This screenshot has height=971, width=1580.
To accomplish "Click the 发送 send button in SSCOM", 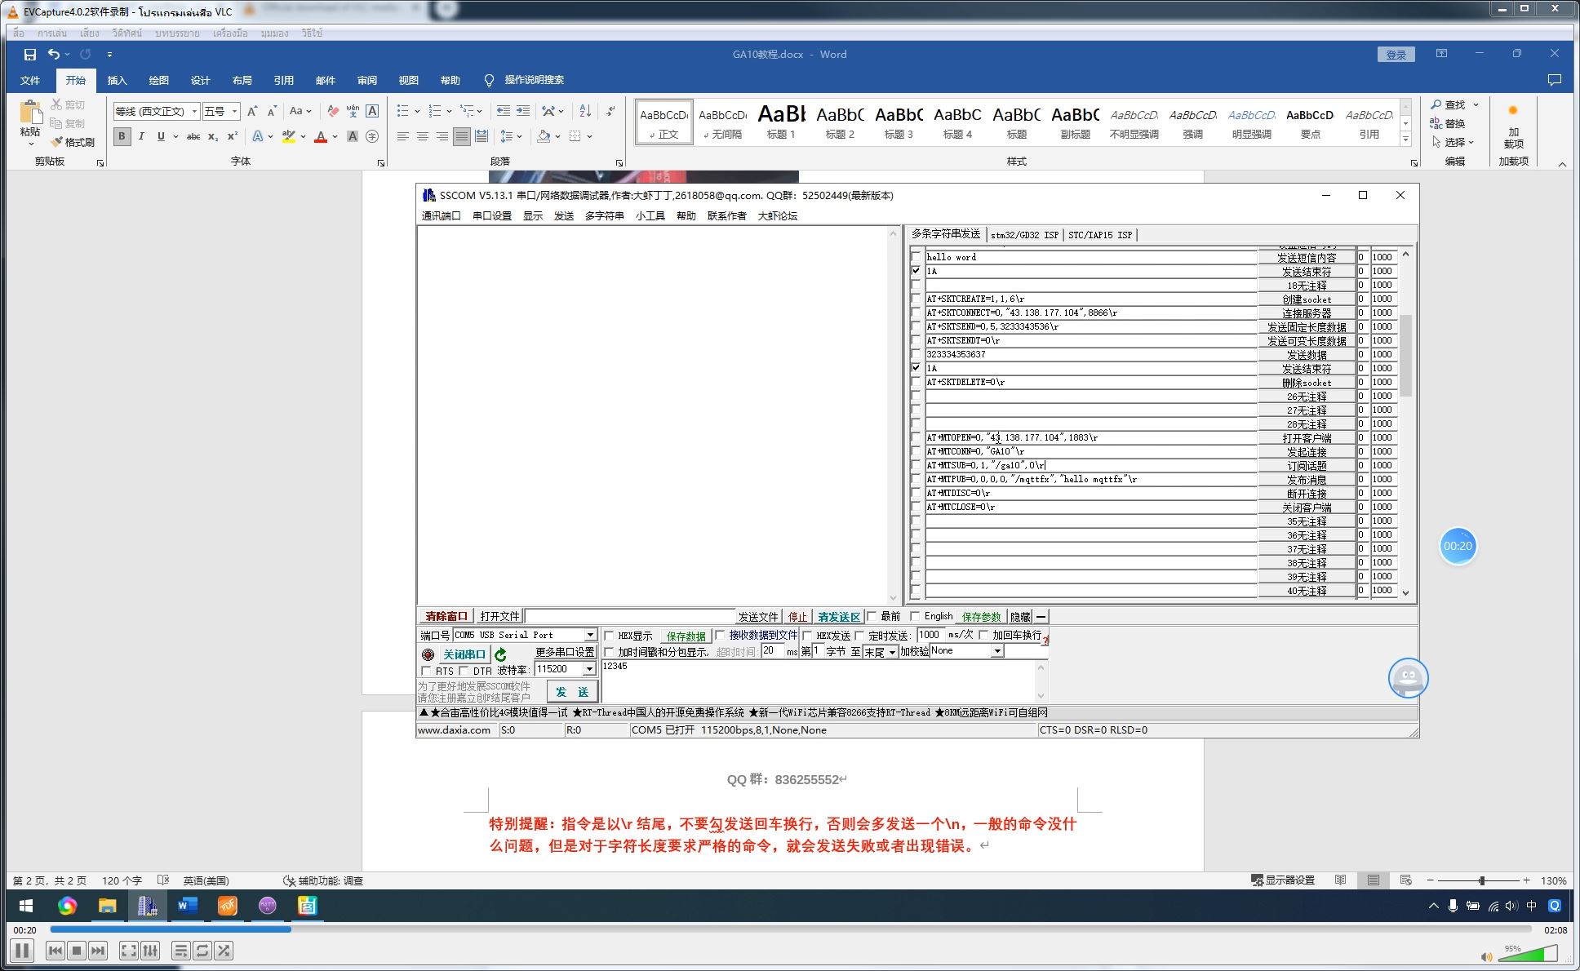I will tap(573, 692).
